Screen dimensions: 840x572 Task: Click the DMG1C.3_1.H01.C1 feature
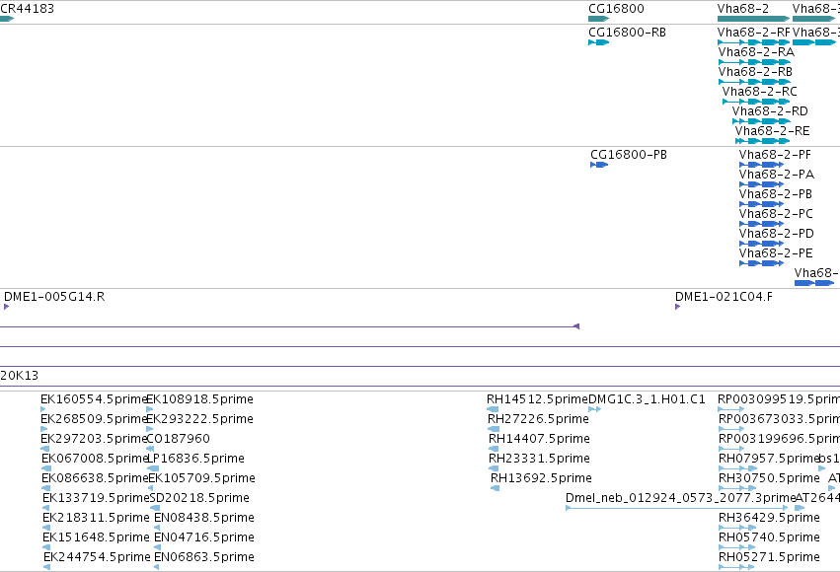click(x=594, y=409)
